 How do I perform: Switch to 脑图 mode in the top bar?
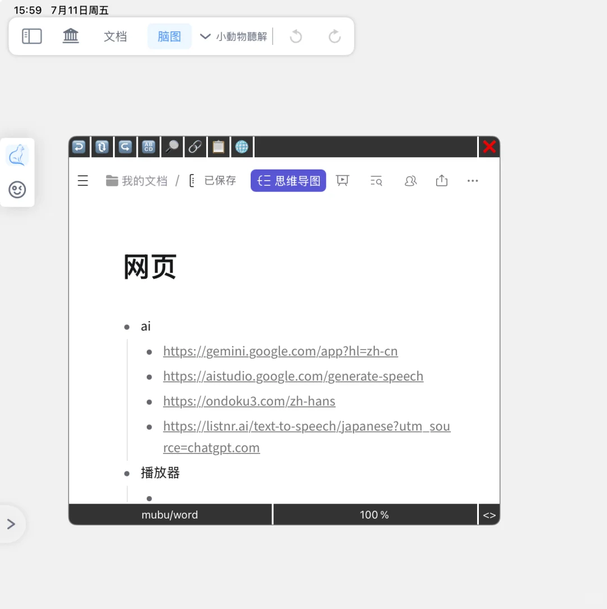(169, 36)
